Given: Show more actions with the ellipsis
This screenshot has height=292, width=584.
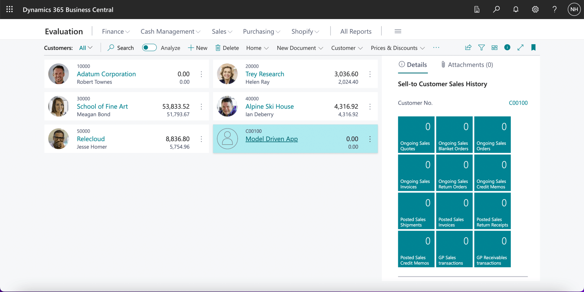Looking at the screenshot, I should coord(436,48).
